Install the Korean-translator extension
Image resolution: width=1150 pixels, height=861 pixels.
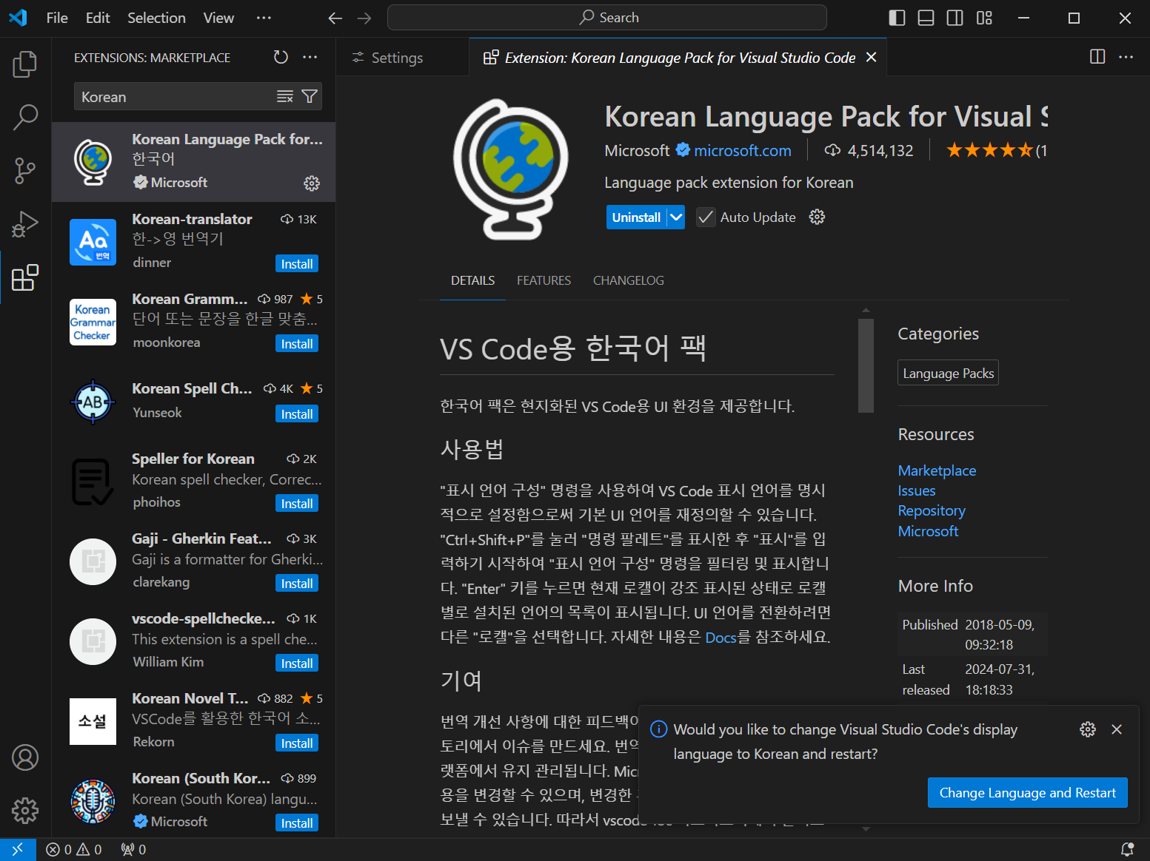297,264
